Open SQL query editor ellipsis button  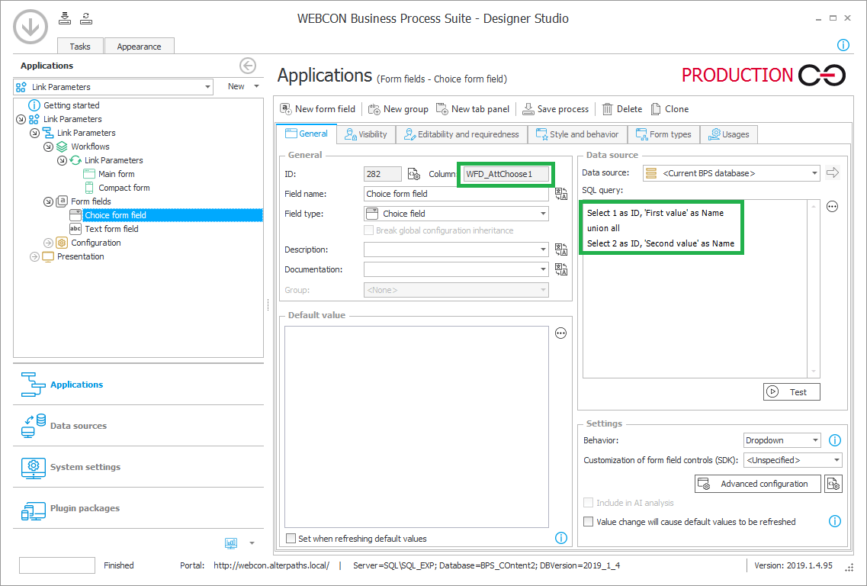click(x=832, y=207)
